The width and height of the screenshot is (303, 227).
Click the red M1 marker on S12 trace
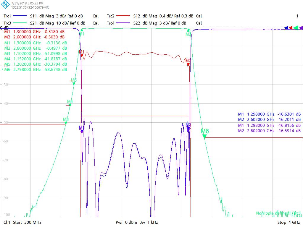[x=82, y=55]
